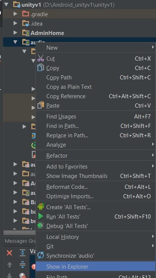Choose Copy as Plain Text
Image resolution: width=156 pixels, height=278 pixels.
coord(96,87)
